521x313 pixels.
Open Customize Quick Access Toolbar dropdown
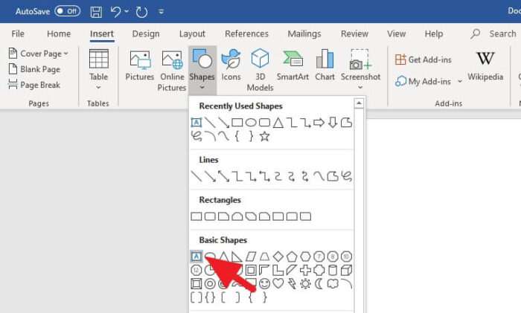[x=162, y=12]
